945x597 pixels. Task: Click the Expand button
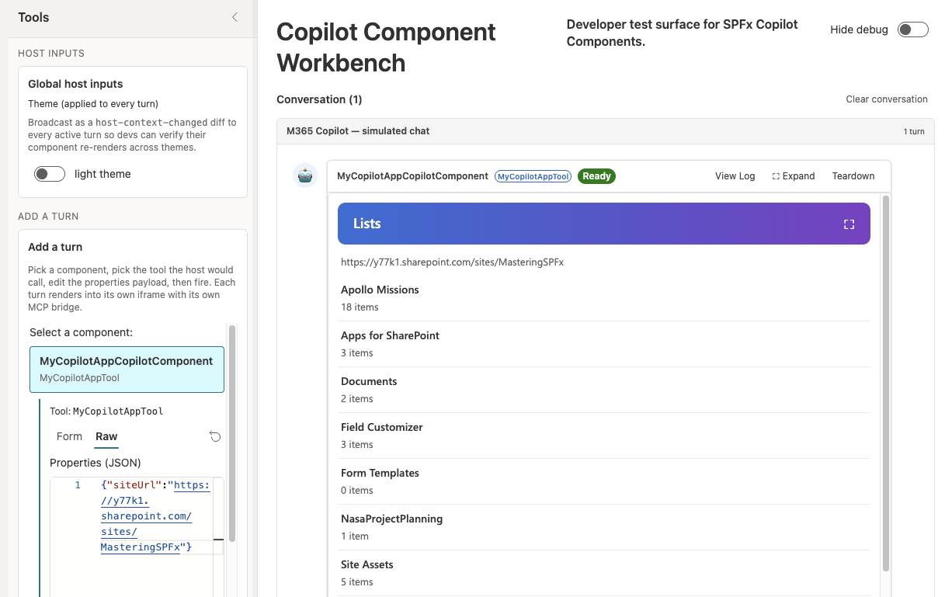click(794, 176)
